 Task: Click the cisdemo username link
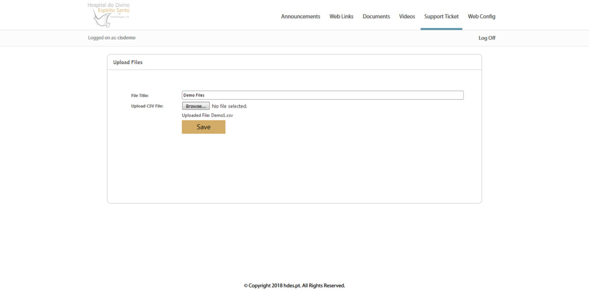pos(127,37)
